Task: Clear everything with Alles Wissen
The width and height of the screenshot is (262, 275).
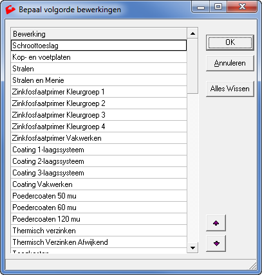Action: point(230,89)
